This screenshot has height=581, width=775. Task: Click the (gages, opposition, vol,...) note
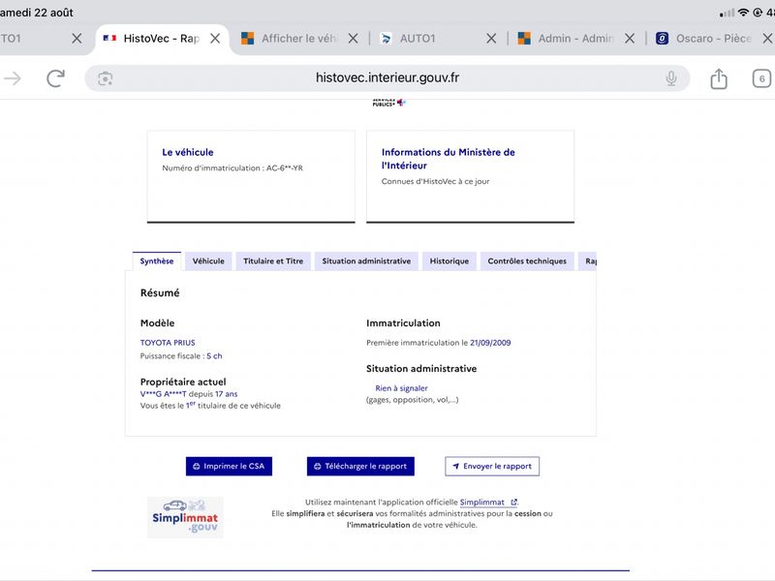[x=413, y=400]
